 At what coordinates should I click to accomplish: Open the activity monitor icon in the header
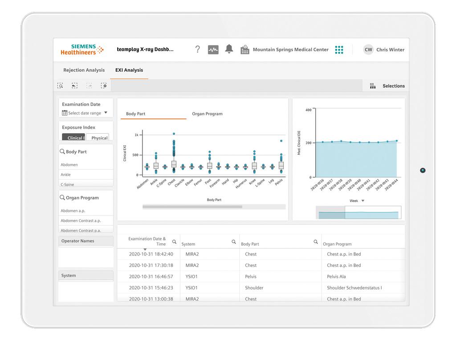[213, 49]
